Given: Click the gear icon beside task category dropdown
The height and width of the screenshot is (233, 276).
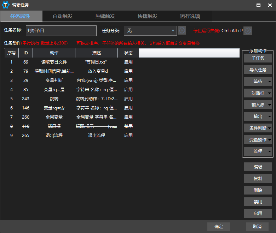Looking at the screenshot, I should point(182,31).
